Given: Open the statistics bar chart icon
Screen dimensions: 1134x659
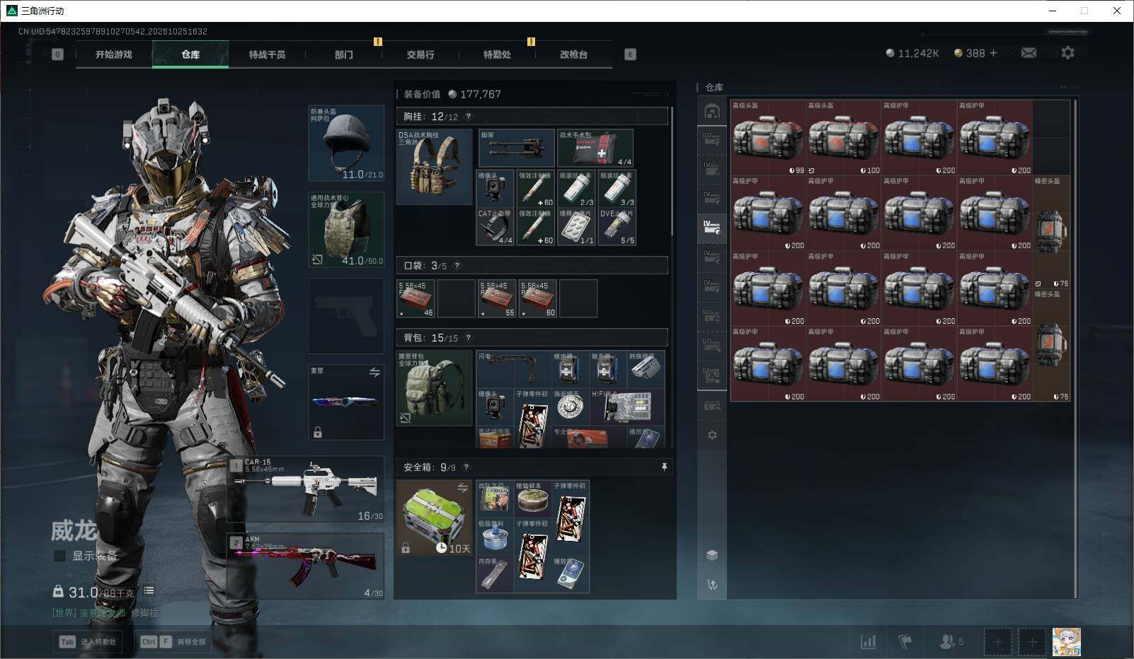Looking at the screenshot, I should (868, 642).
